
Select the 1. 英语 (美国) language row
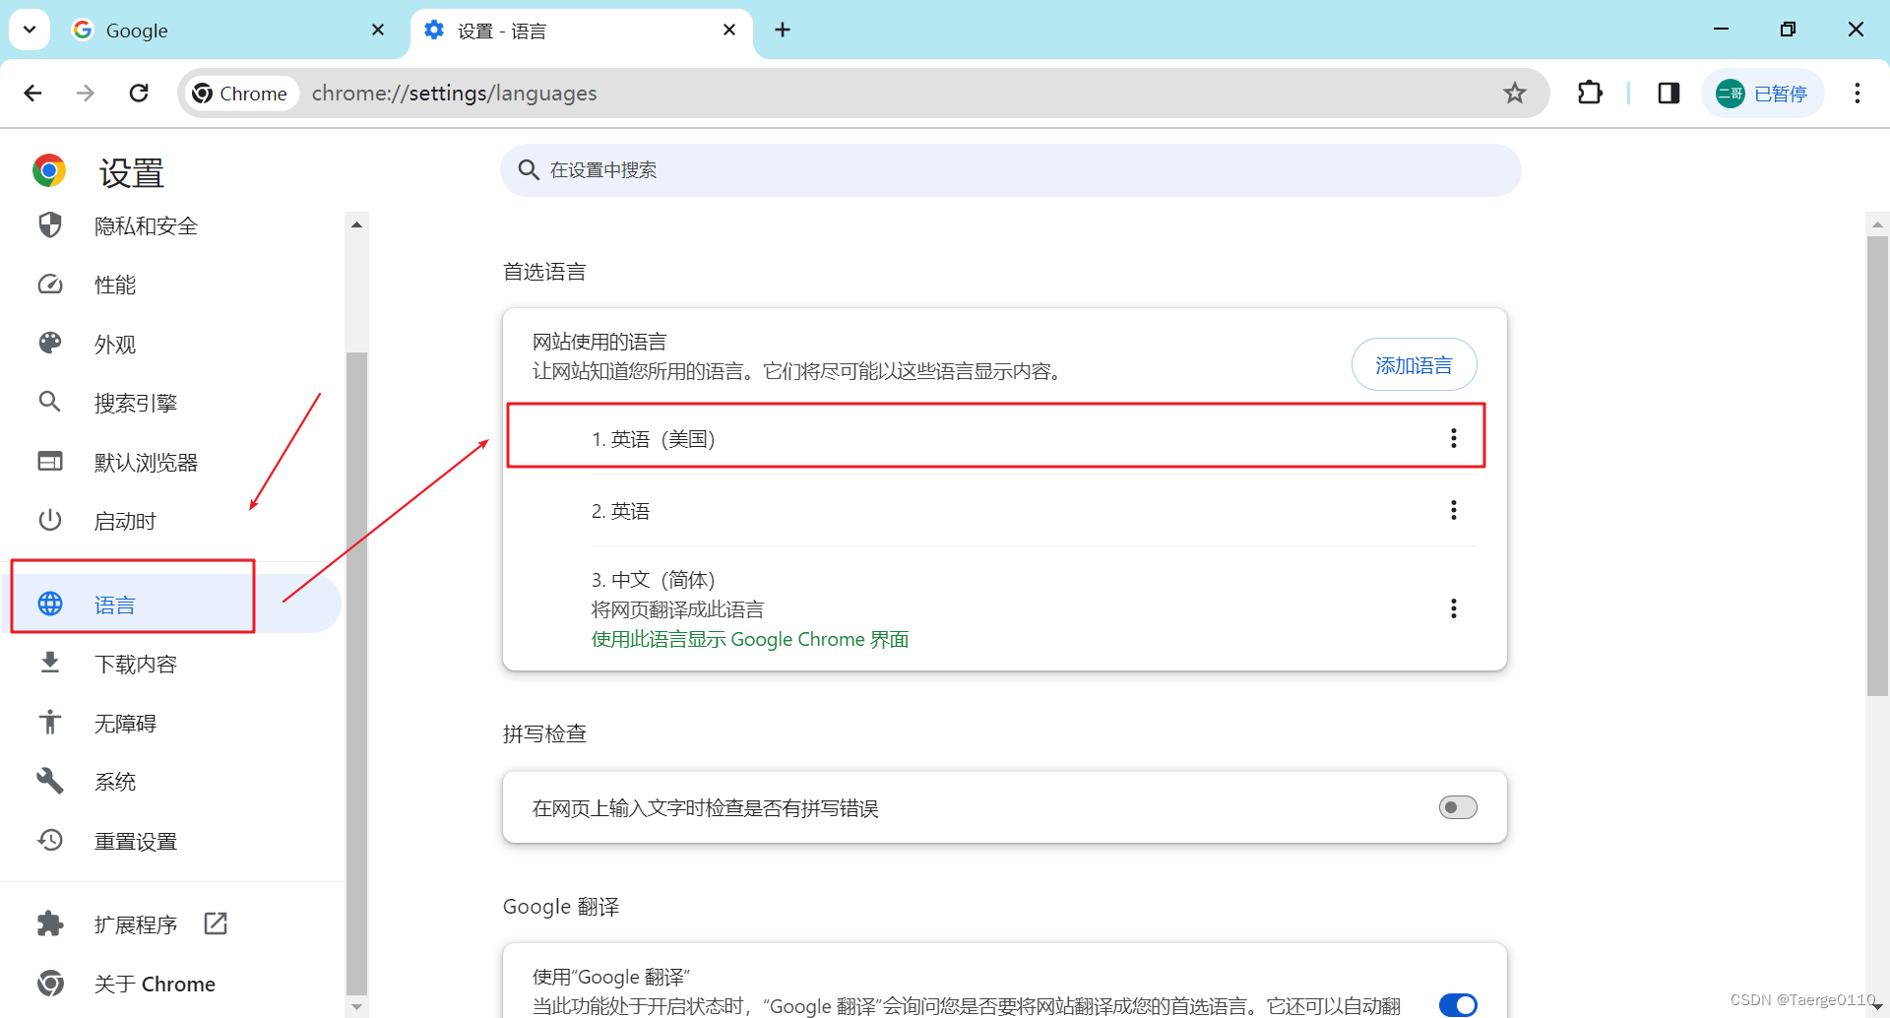pos(995,438)
